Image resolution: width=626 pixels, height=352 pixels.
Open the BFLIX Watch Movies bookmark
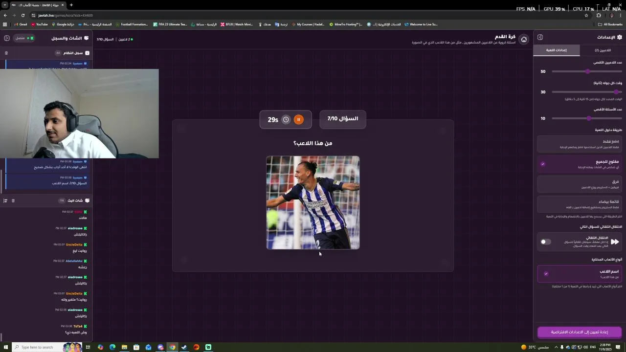(x=237, y=24)
